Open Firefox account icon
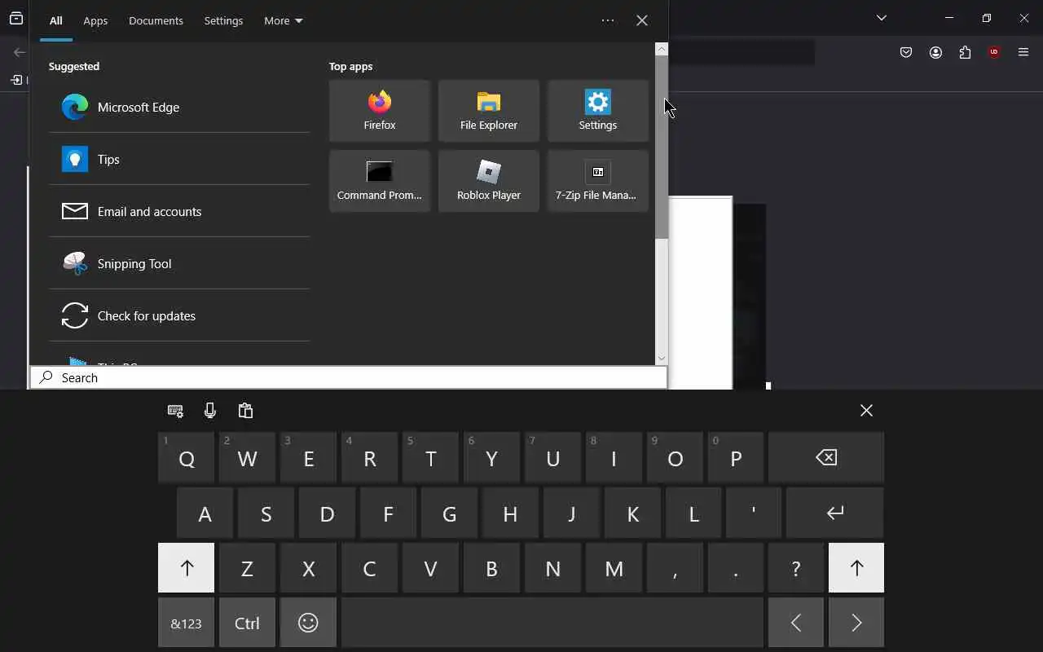Screen dimensions: 1043x652 coord(935,52)
